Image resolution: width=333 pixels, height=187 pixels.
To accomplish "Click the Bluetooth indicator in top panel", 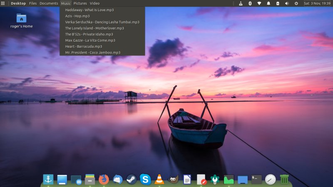I will (250, 3).
